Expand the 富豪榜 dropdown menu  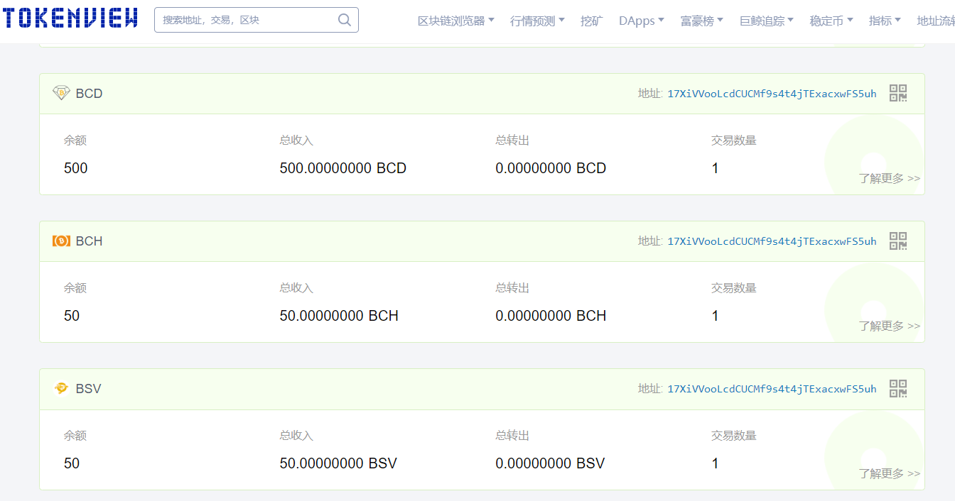point(702,21)
